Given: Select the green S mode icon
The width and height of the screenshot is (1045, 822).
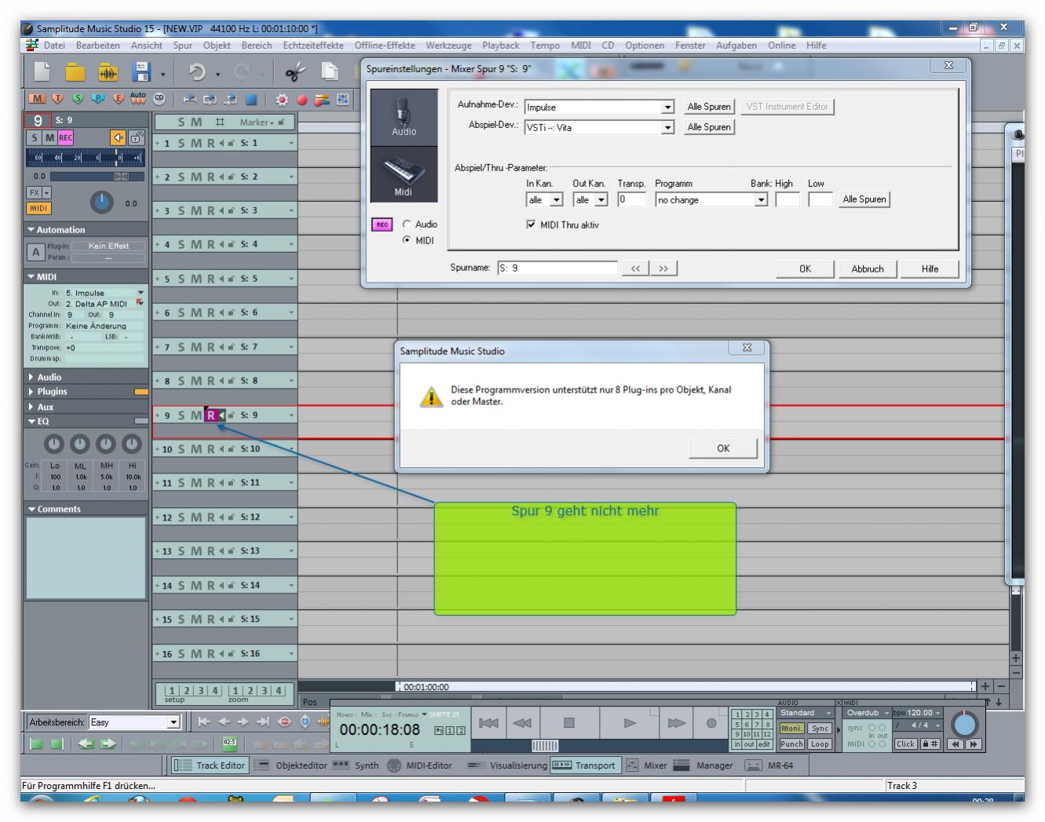Looking at the screenshot, I should click(x=78, y=99).
